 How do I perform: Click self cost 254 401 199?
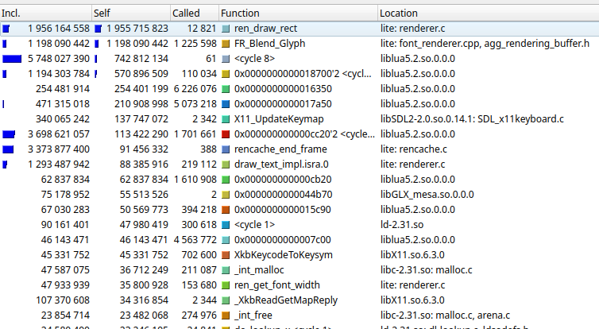pyautogui.click(x=141, y=89)
